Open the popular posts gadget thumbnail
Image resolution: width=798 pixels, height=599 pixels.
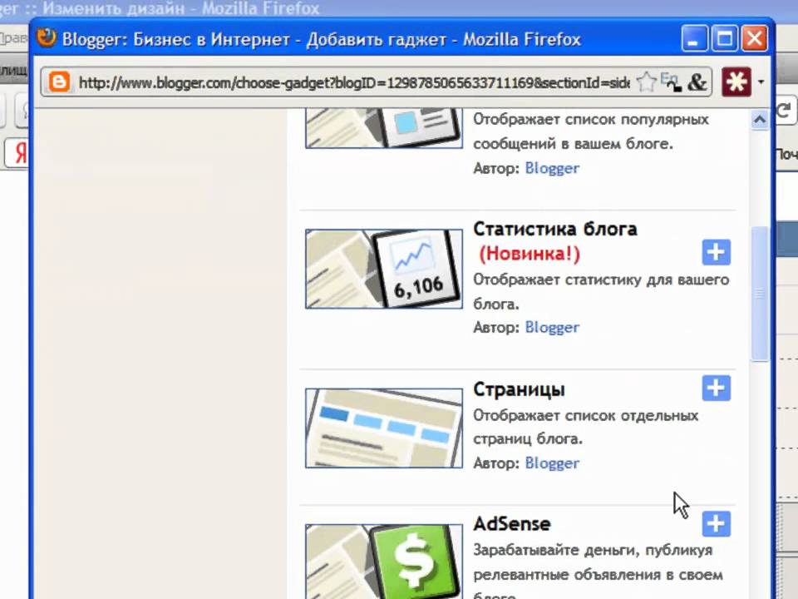384,128
